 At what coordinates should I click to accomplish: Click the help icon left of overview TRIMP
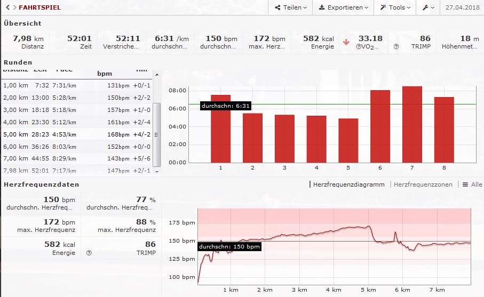pos(396,47)
